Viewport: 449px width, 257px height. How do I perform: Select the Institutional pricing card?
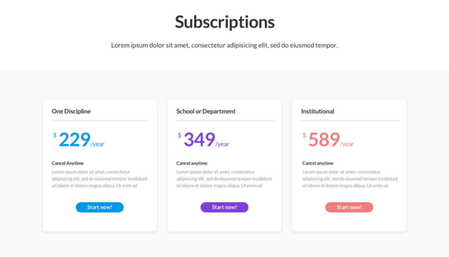point(349,164)
